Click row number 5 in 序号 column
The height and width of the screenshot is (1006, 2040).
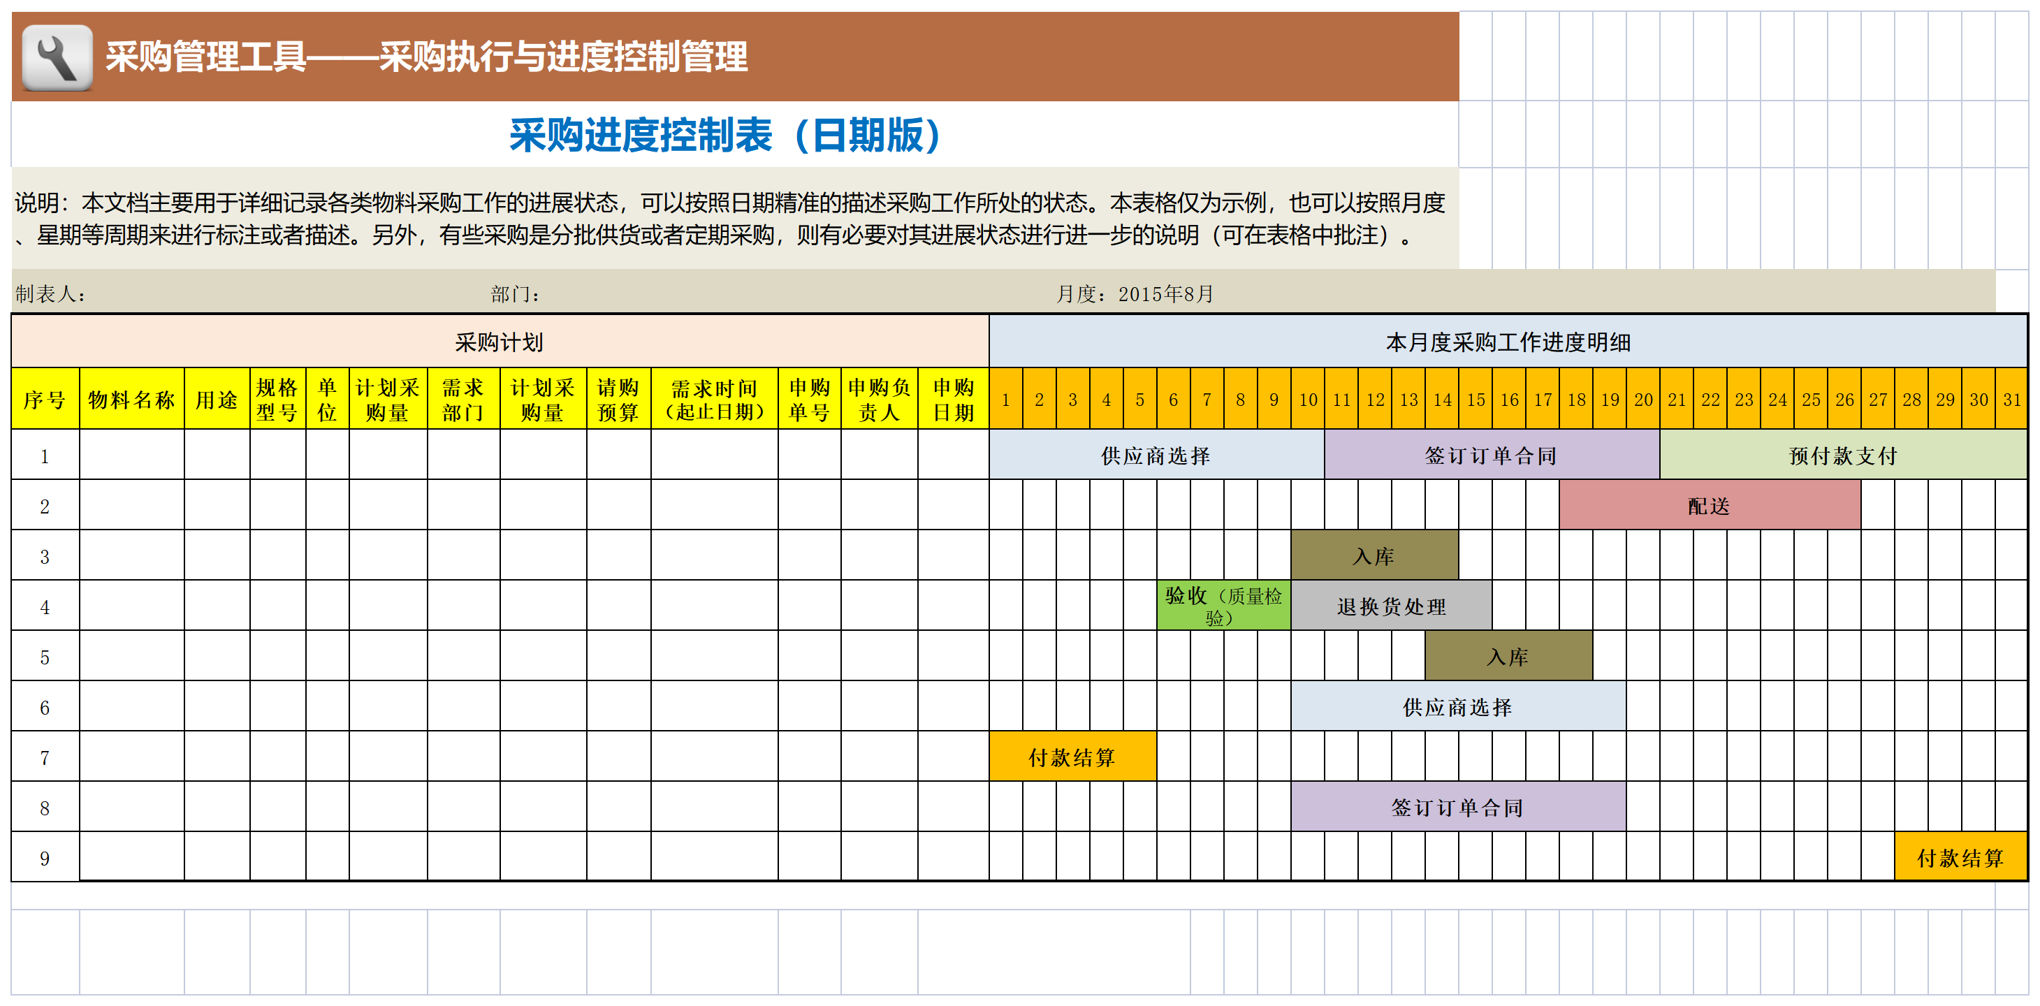pos(45,656)
